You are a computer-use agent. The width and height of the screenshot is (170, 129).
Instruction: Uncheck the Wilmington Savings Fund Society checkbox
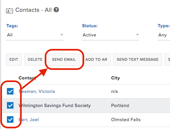(10, 105)
